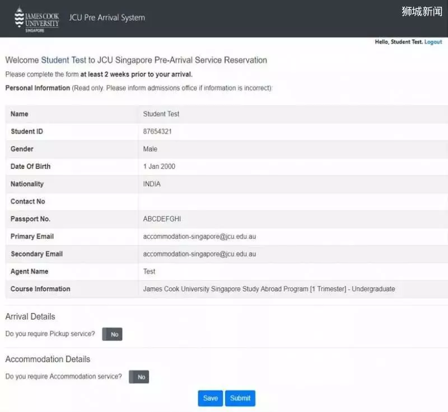Click the Course Information label
This screenshot has height=412, width=448.
click(x=40, y=289)
